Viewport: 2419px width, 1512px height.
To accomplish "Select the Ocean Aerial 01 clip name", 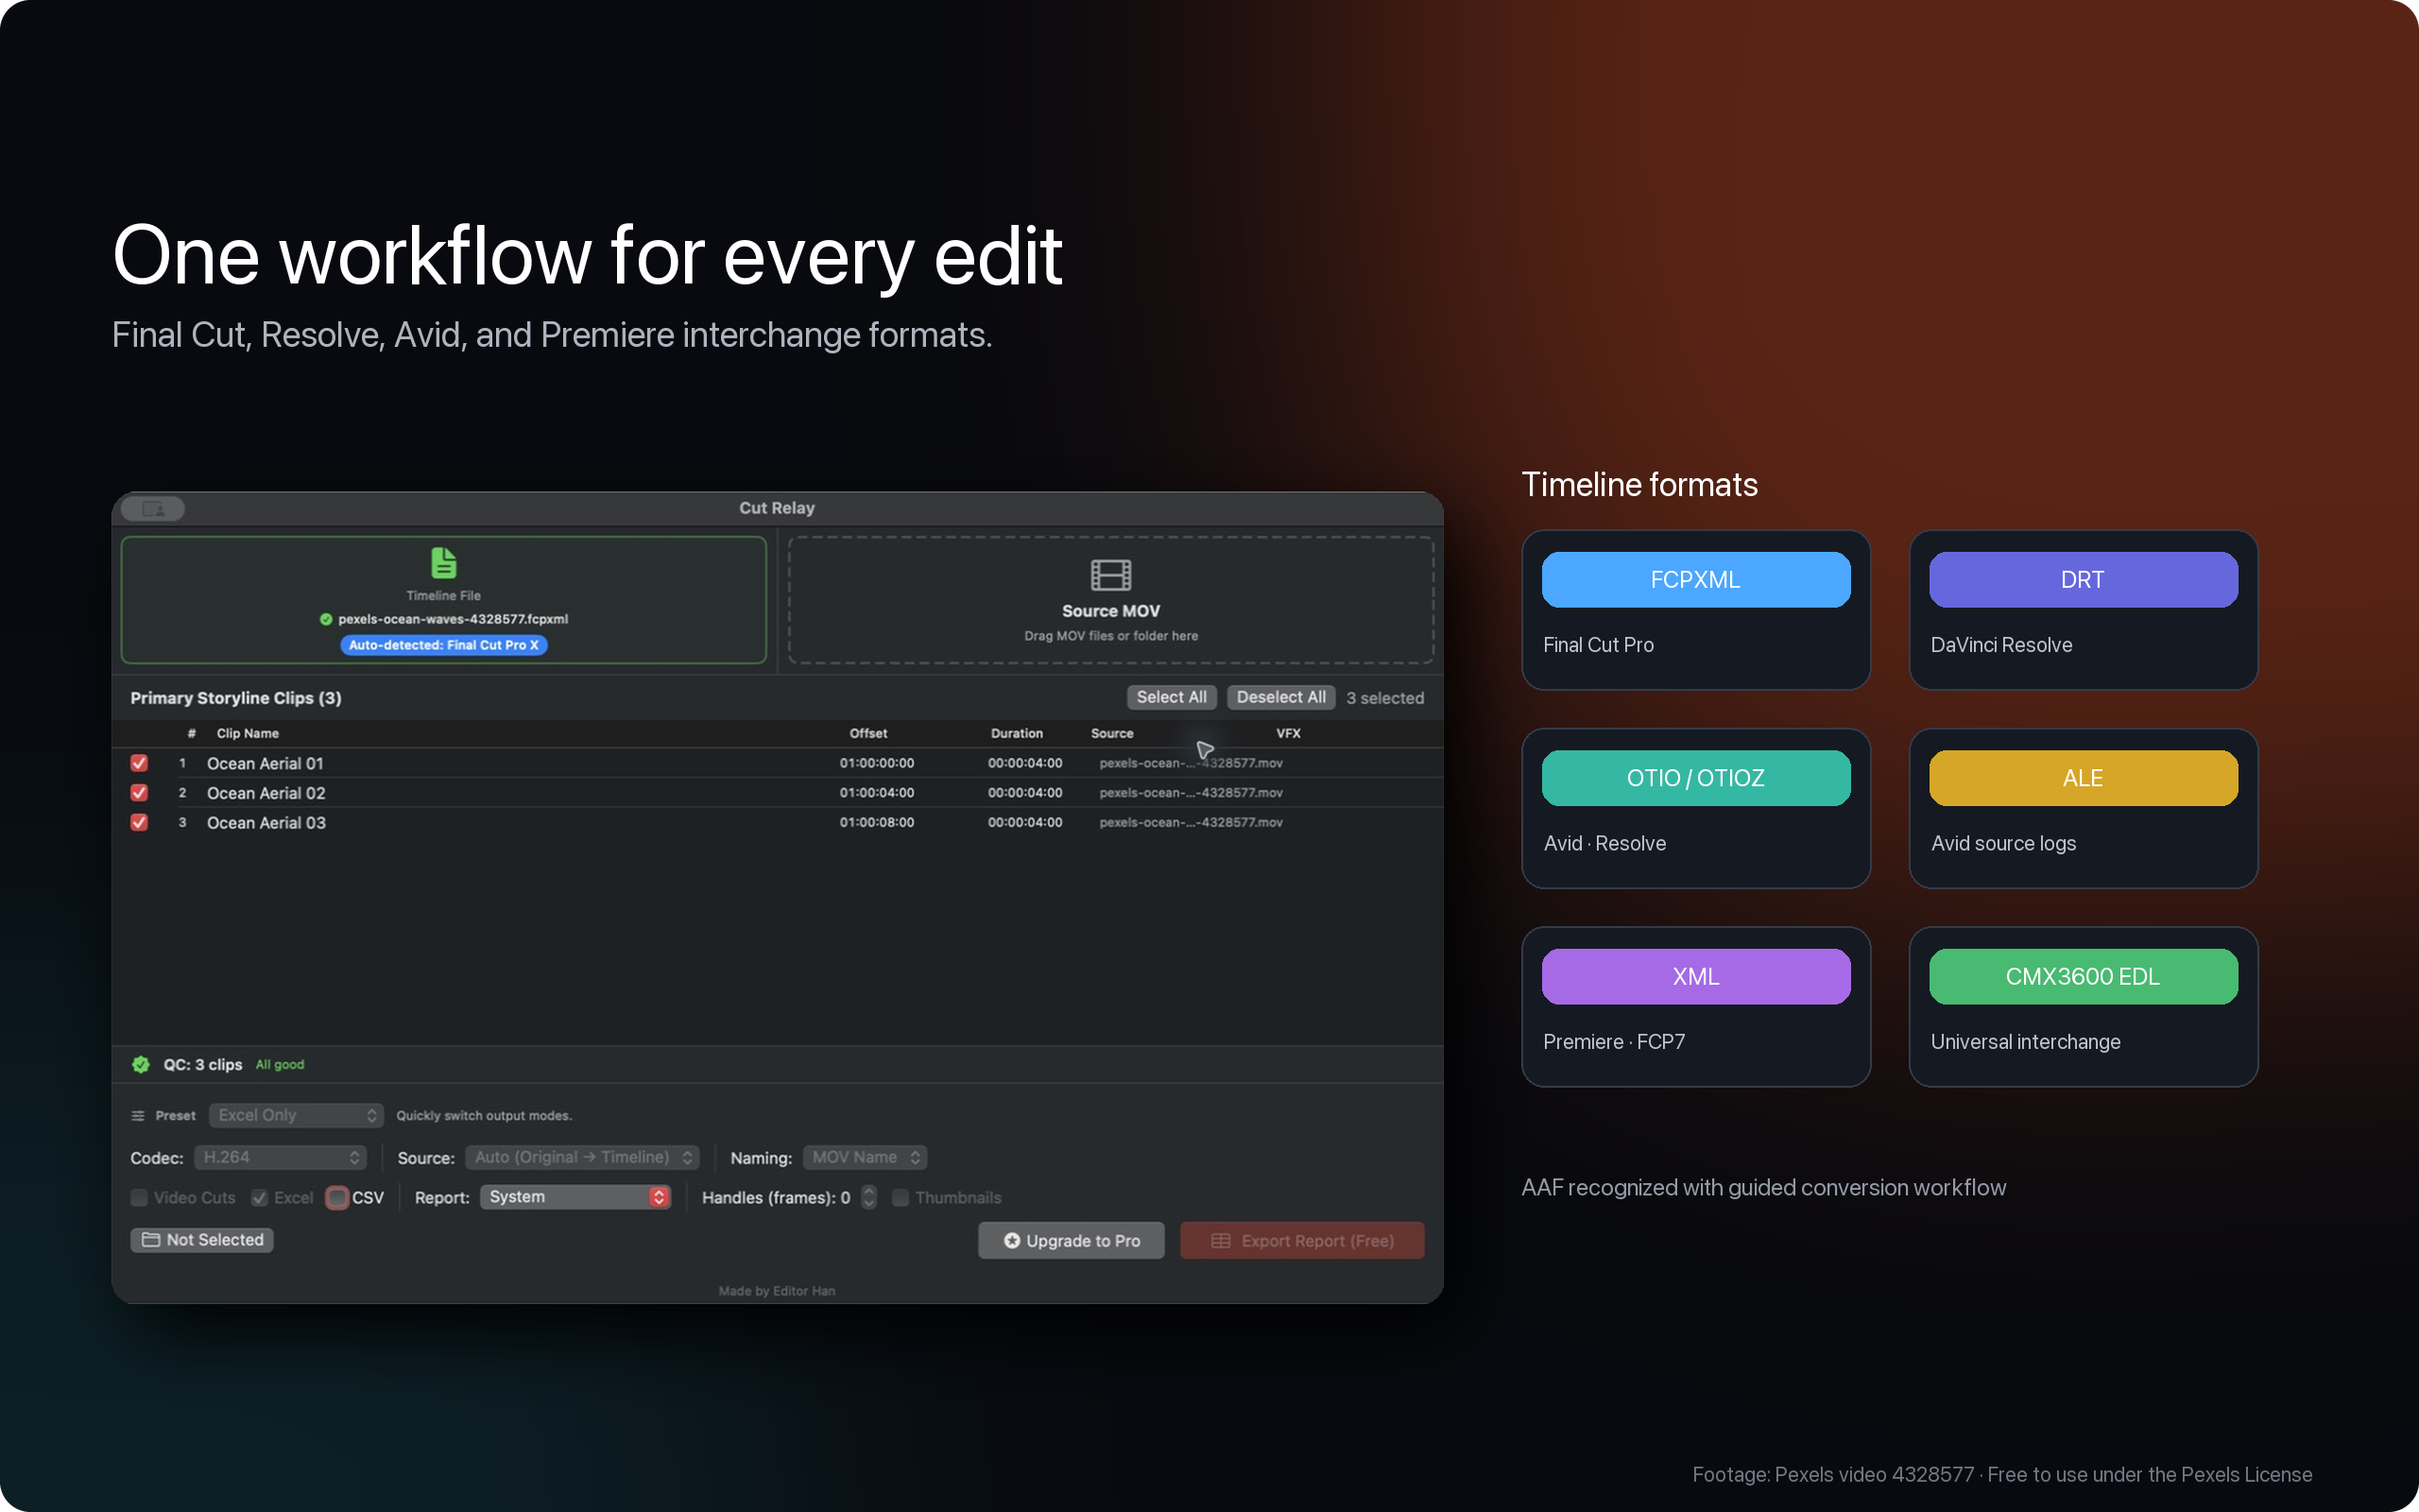I will pos(265,763).
